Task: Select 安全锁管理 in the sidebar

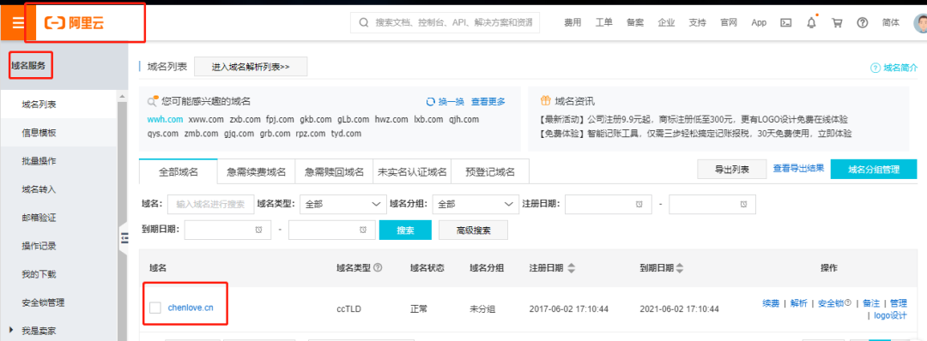Action: point(59,302)
